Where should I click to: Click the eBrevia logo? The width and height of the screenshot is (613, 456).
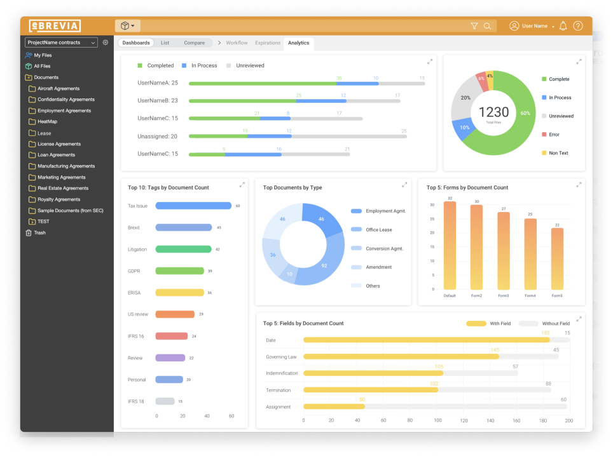55,26
